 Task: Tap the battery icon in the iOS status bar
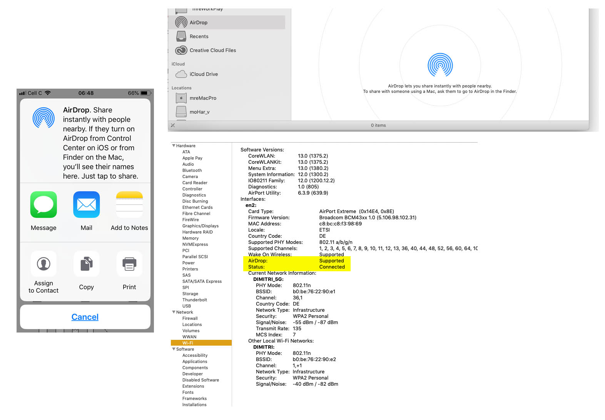tap(146, 93)
